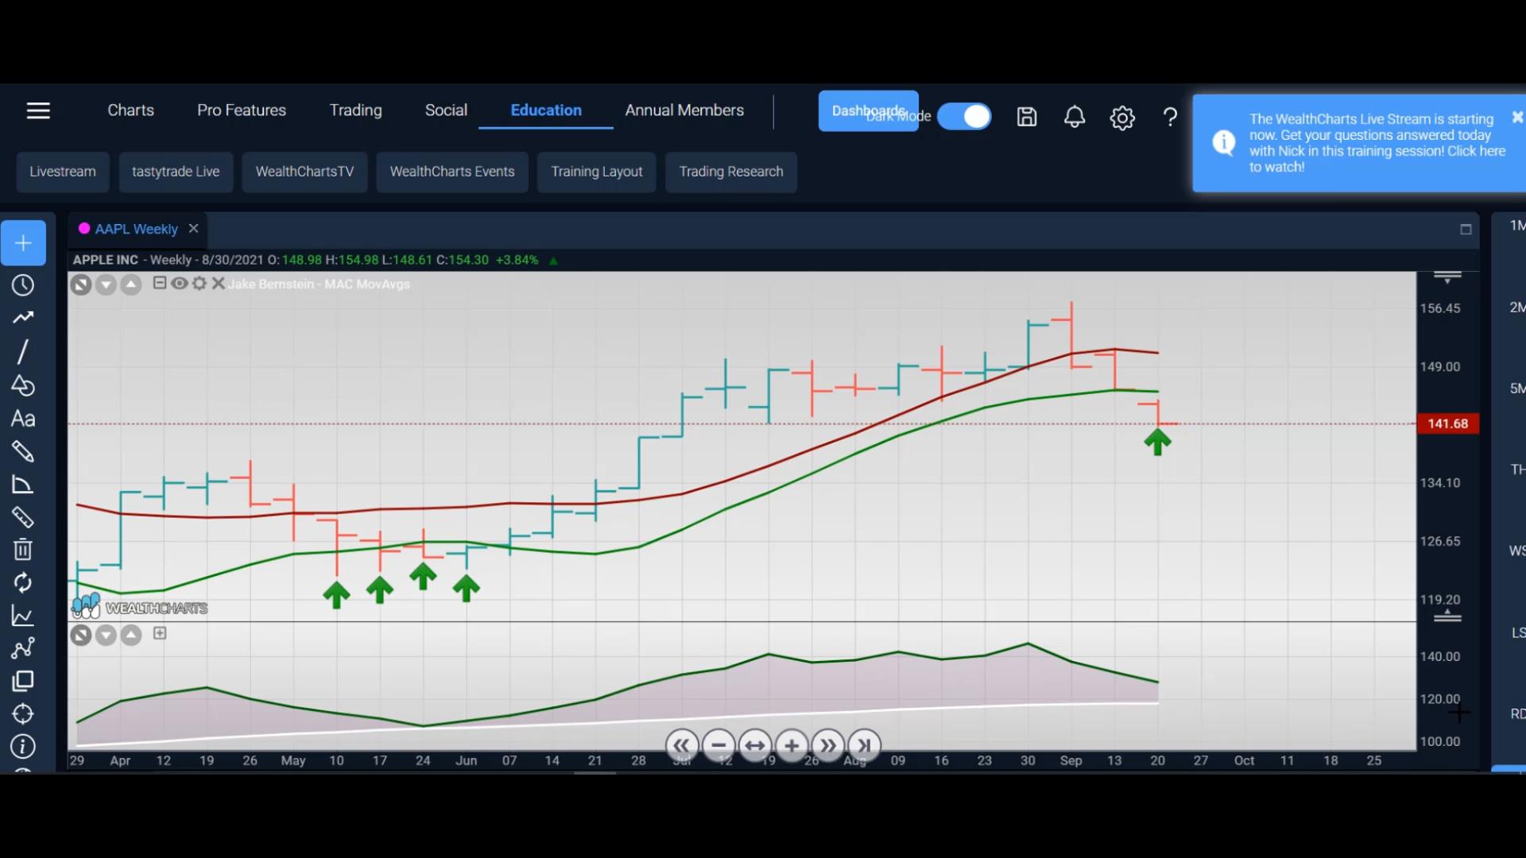Open WealthCharts Events
The image size is (1526, 858).
point(452,172)
